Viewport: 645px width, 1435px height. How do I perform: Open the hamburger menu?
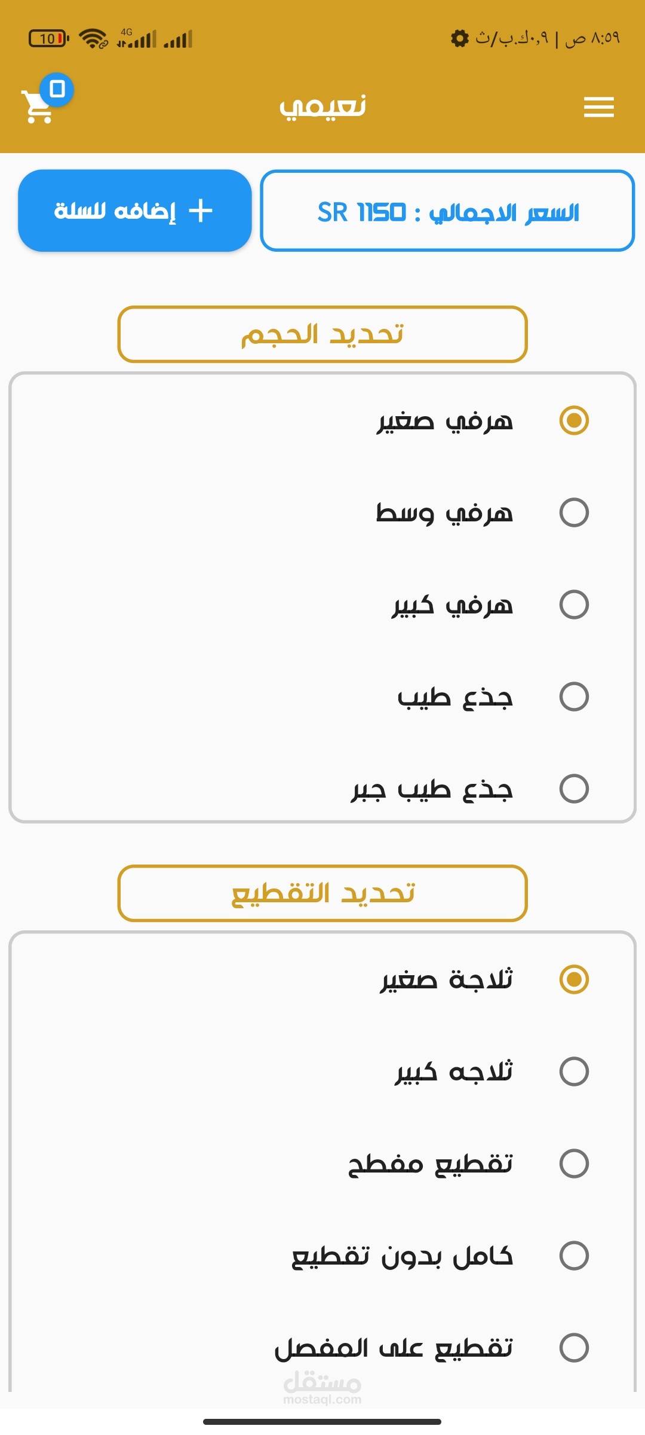(x=598, y=107)
